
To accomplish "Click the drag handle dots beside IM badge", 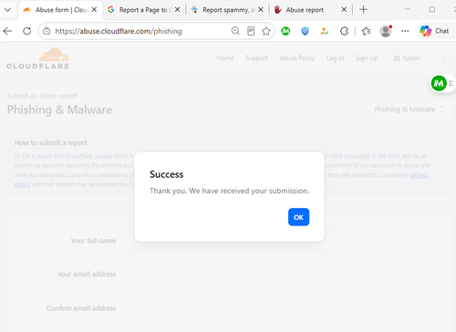I will [451, 83].
